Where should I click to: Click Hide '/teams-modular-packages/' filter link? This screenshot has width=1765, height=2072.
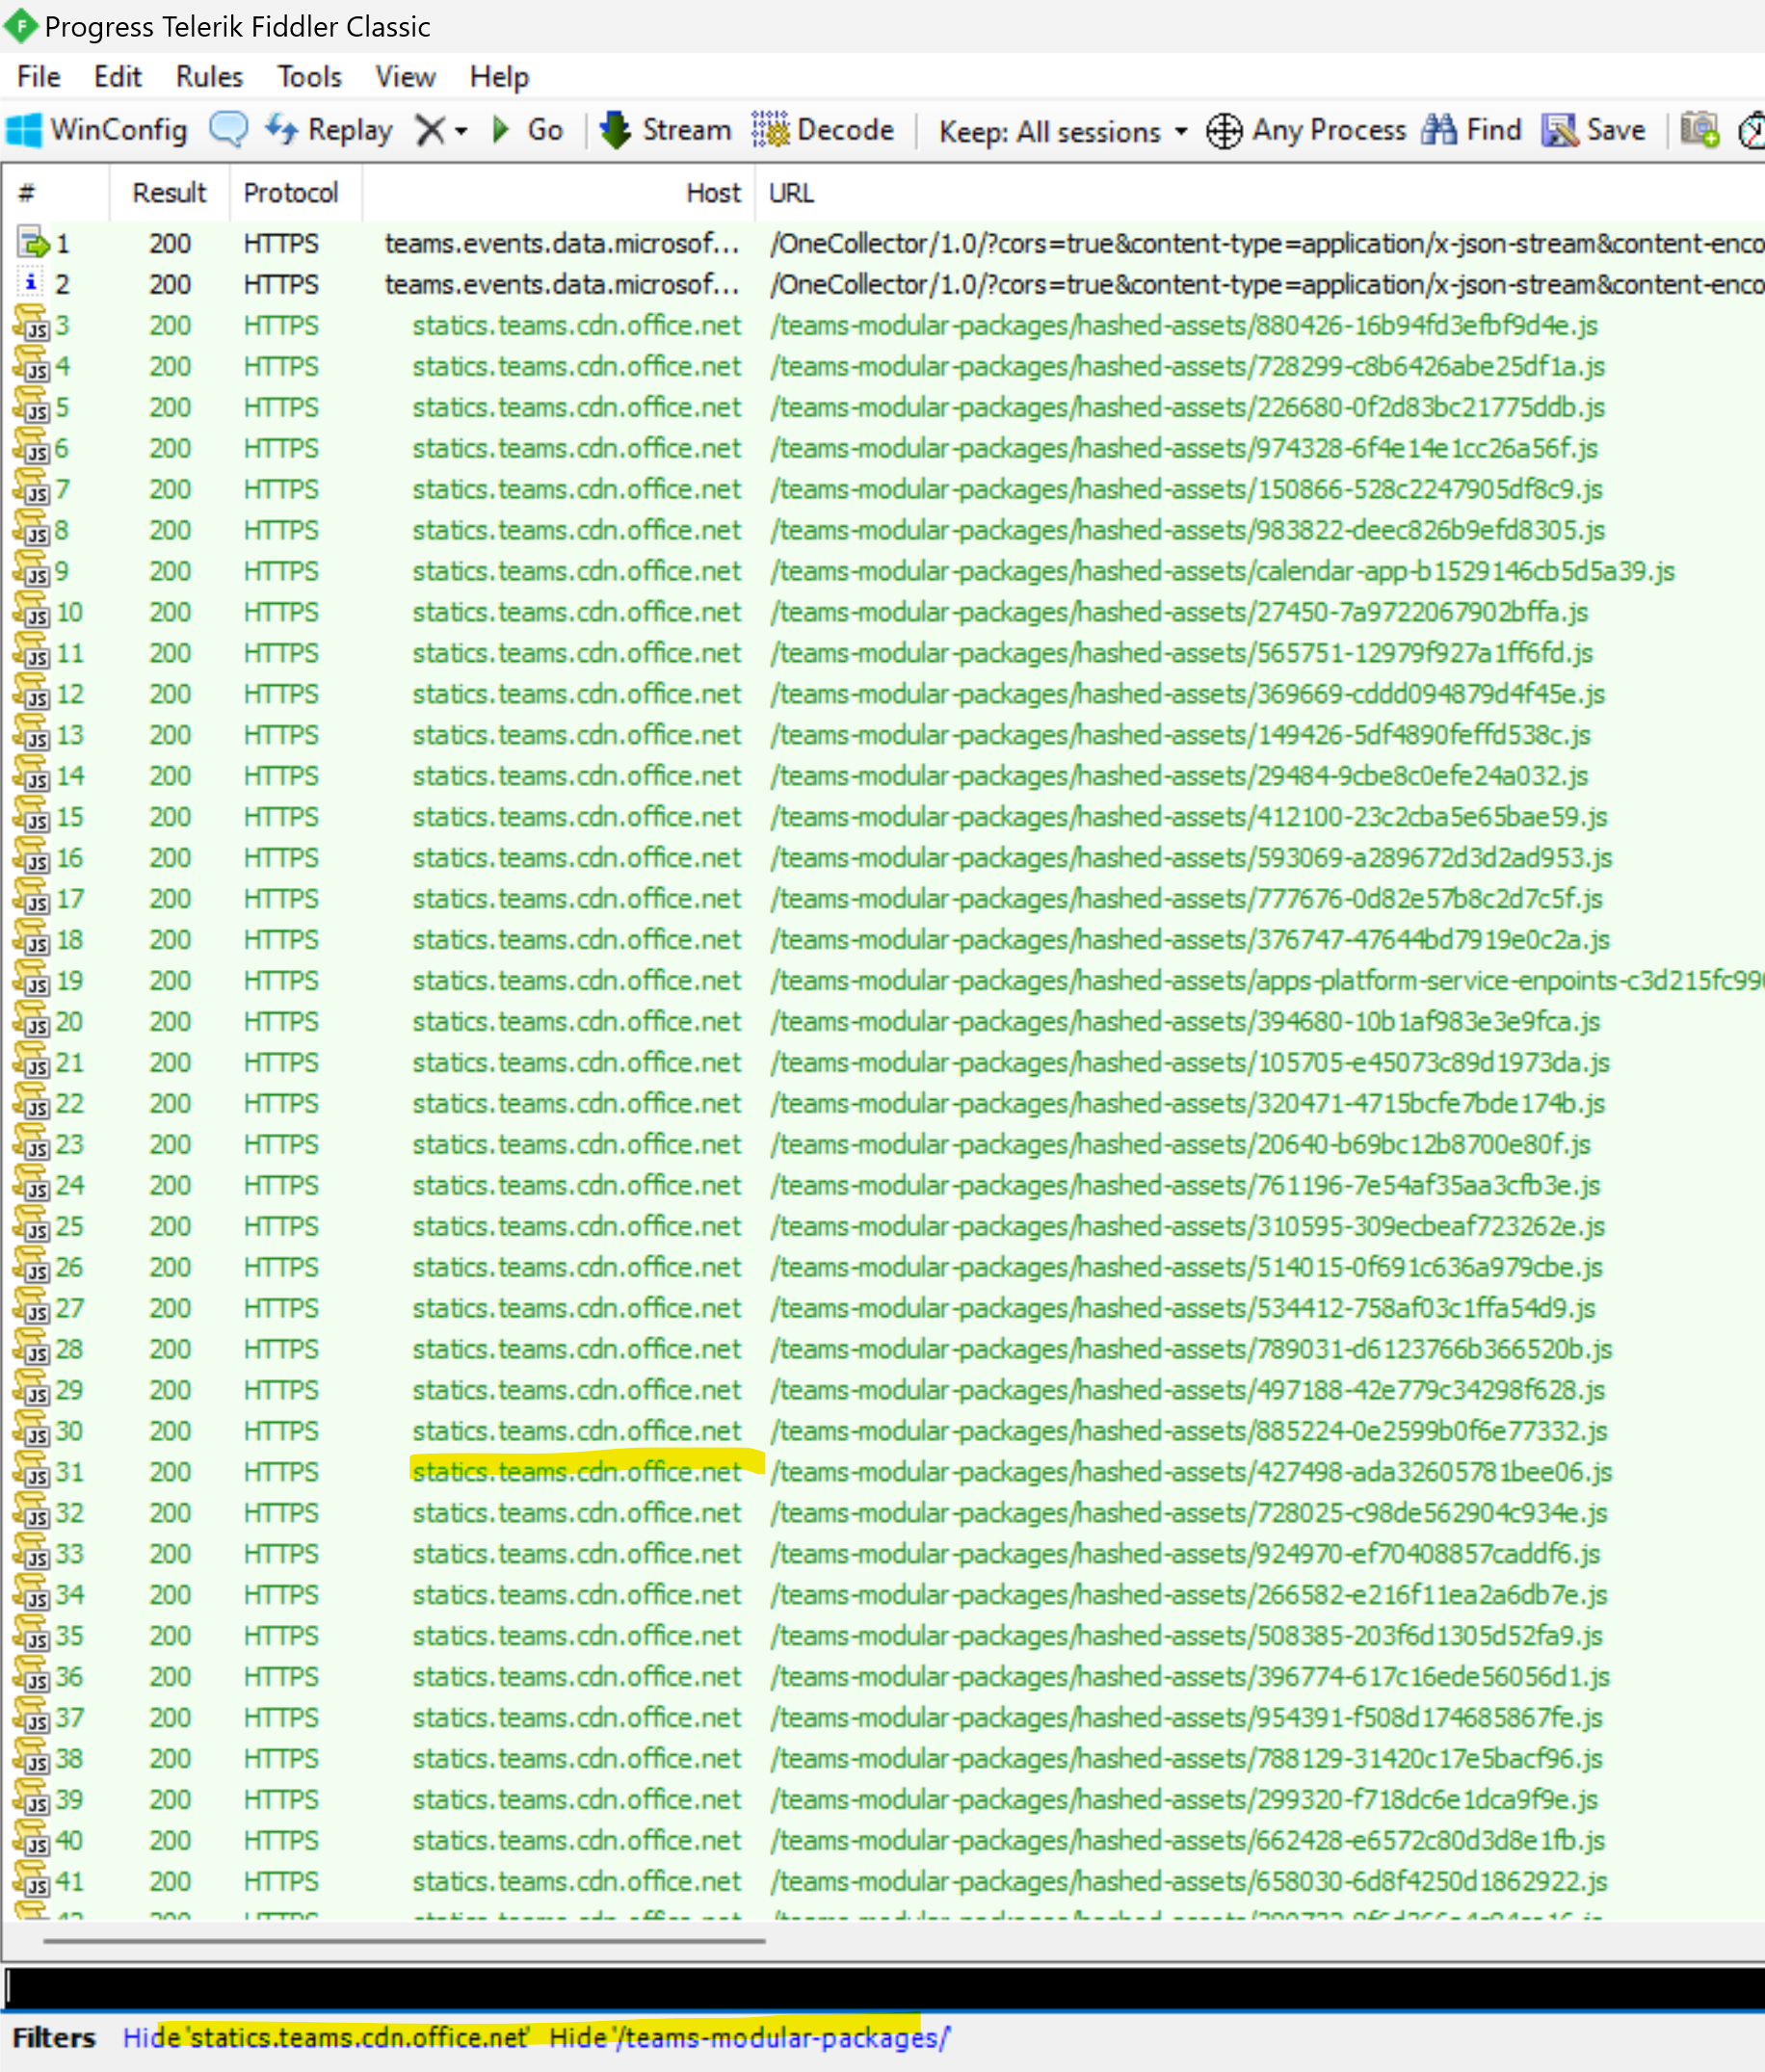[749, 2037]
